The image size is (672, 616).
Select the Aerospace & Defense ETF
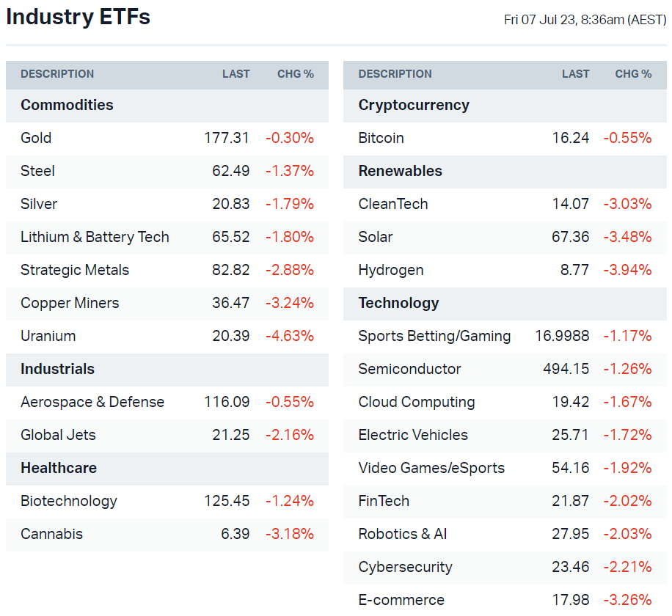pyautogui.click(x=92, y=402)
